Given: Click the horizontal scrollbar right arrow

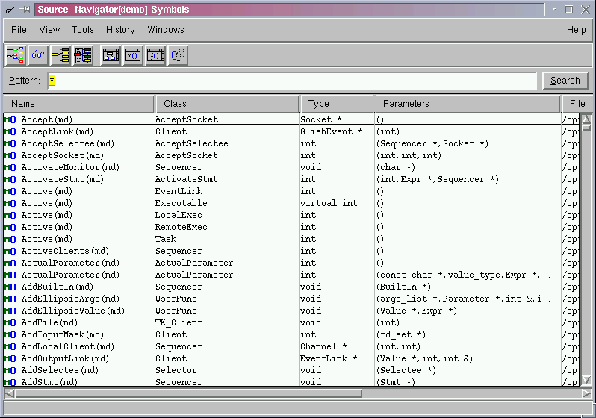Looking at the screenshot, I should 586,393.
